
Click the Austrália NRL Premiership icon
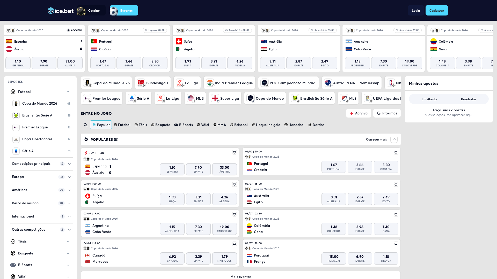point(328,83)
